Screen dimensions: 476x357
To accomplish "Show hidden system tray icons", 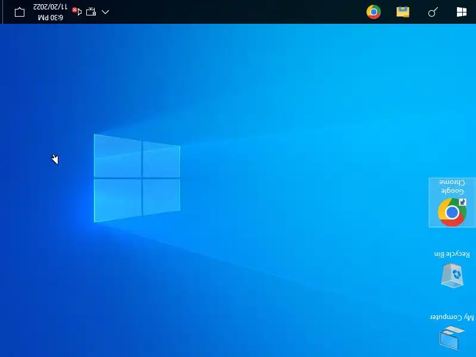I will (x=105, y=12).
